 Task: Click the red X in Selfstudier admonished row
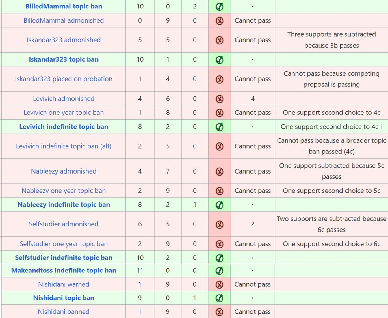(x=220, y=225)
